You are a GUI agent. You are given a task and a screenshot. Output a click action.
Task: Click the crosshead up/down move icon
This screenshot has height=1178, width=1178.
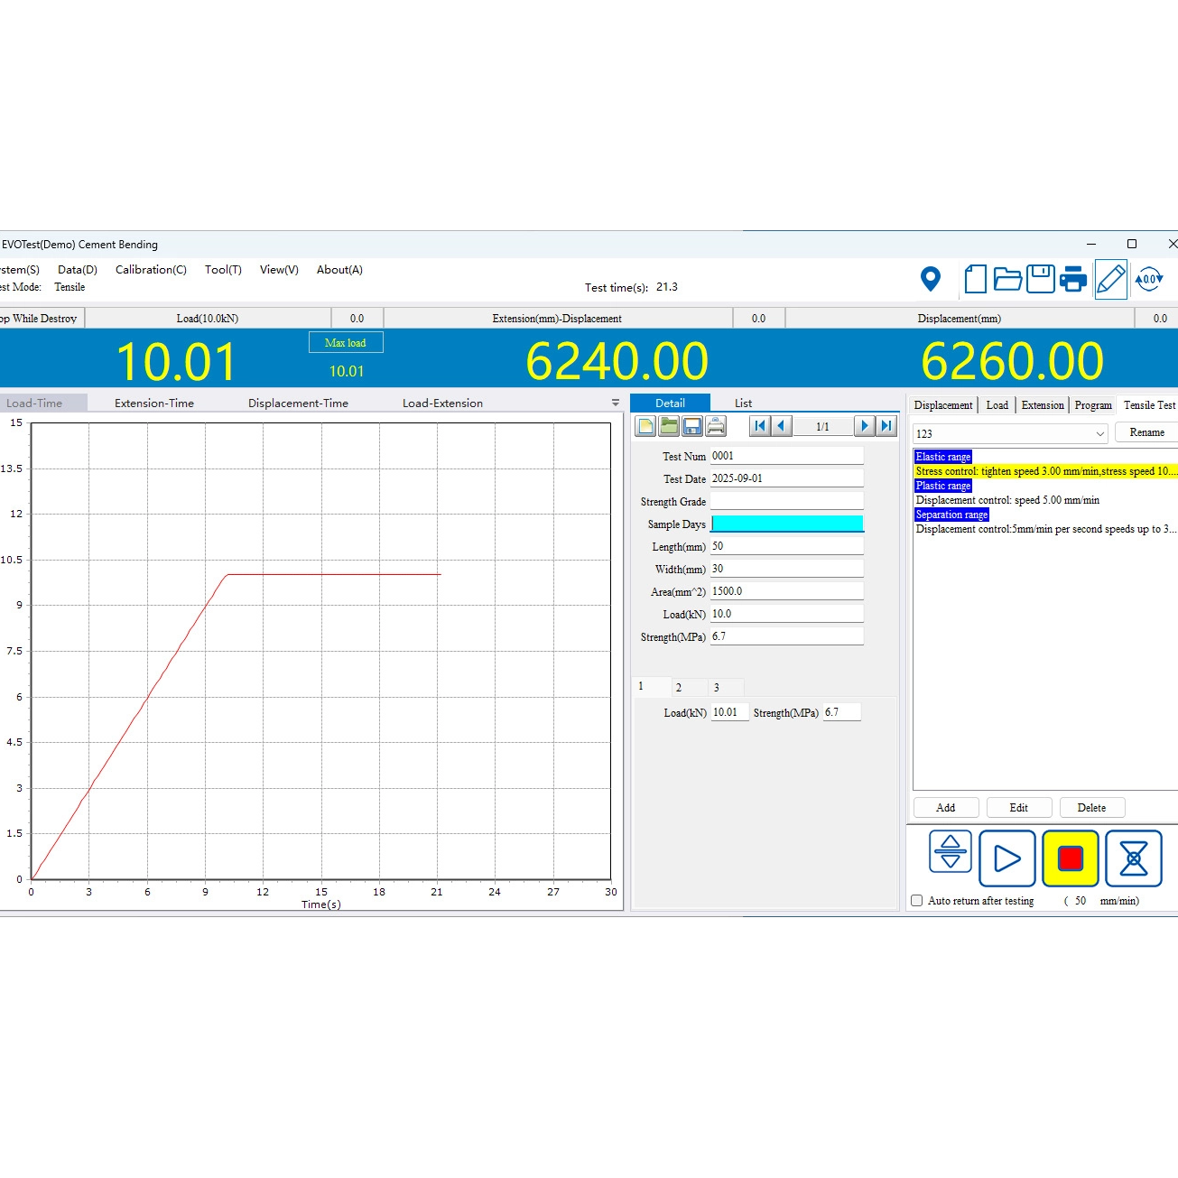[951, 851]
